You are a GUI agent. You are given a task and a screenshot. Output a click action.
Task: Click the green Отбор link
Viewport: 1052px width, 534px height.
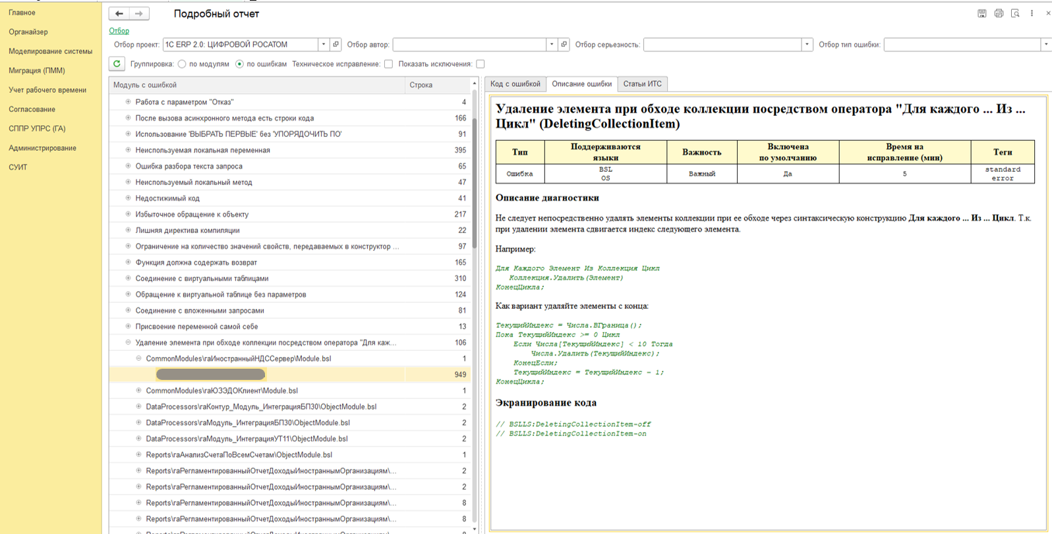119,31
